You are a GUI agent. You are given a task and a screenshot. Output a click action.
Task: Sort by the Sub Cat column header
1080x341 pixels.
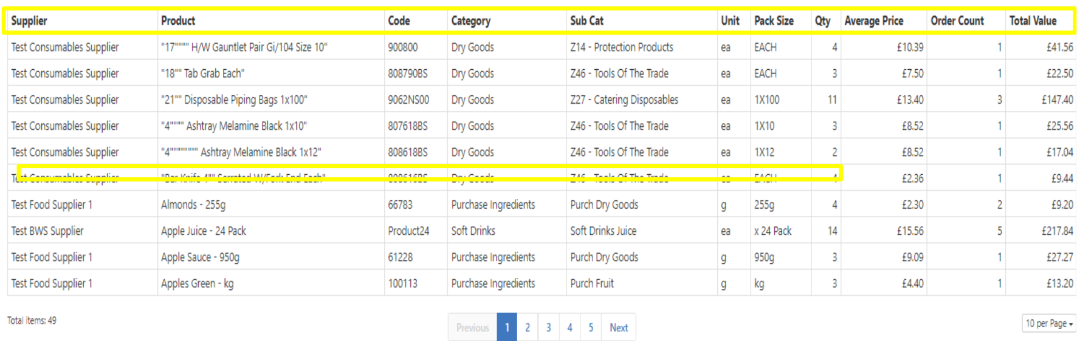click(x=587, y=21)
